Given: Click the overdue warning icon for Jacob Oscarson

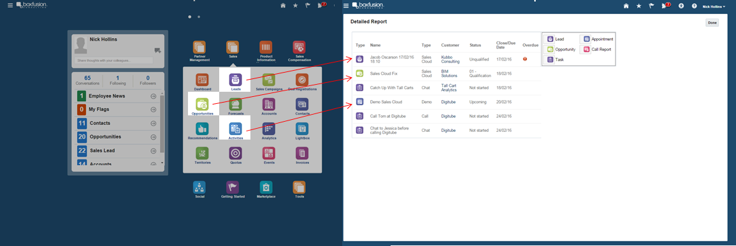Looking at the screenshot, I should coord(524,59).
